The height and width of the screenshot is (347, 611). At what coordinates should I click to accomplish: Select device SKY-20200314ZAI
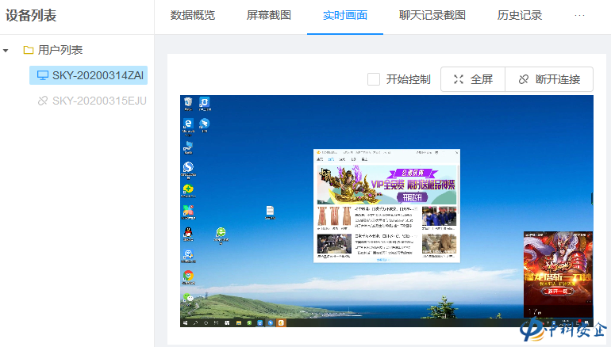point(87,75)
